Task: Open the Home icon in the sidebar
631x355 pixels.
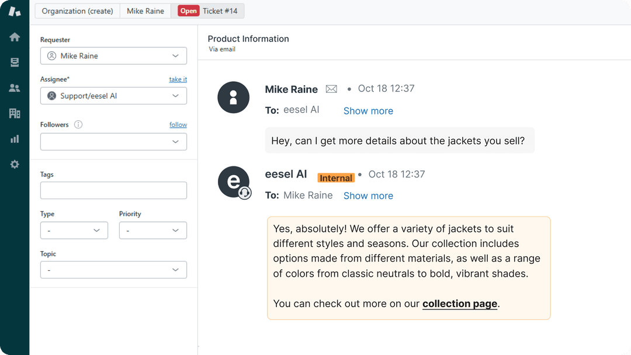Action: click(14, 37)
